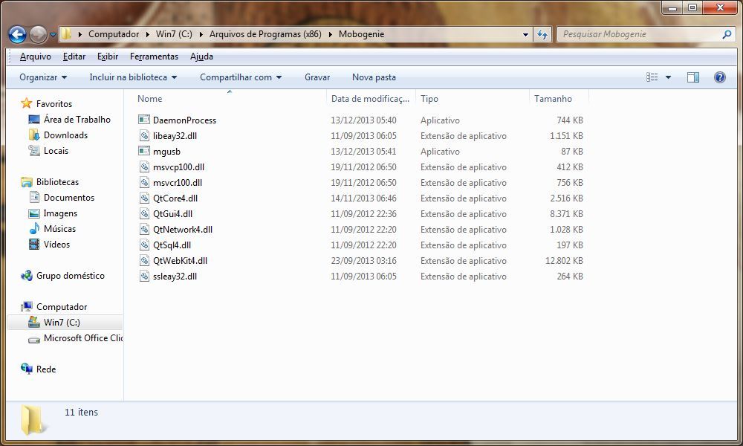
Task: Open the Exibir menu
Action: (108, 56)
